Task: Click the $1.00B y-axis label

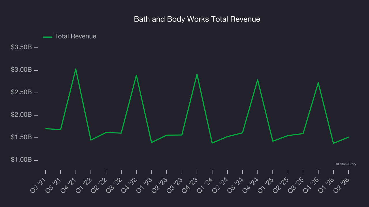Action: (x=21, y=160)
